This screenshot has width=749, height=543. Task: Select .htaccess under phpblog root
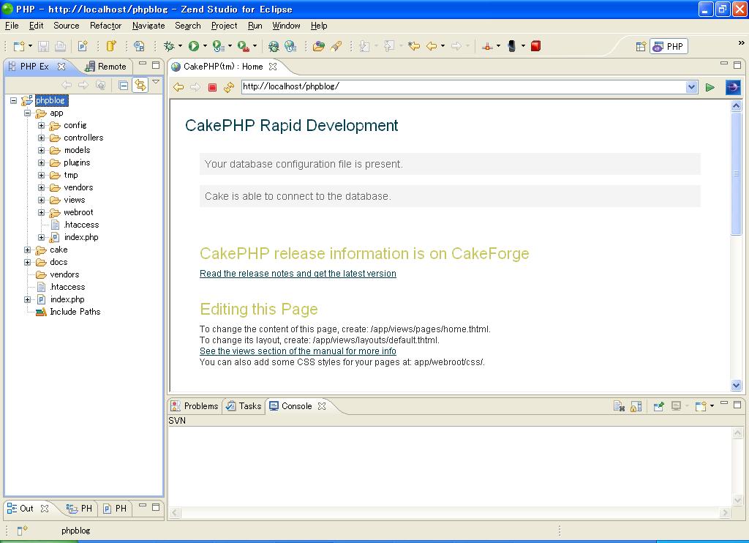[x=67, y=287]
